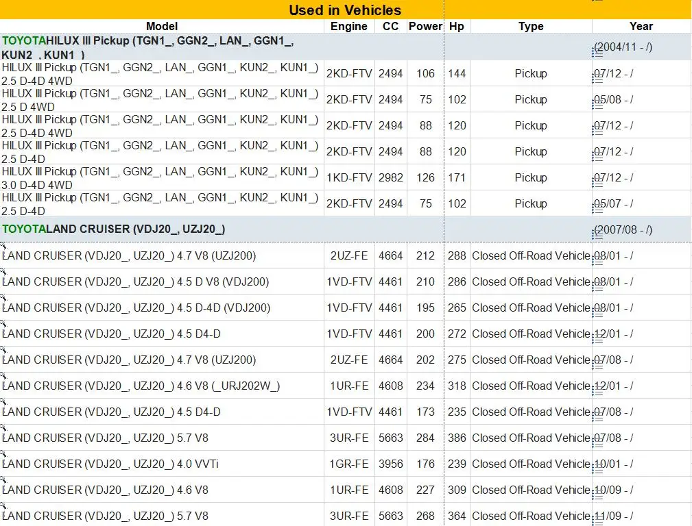This screenshot has width=692, height=526.
Task: Select engine cell '1KD-FTV'
Action: point(349,177)
